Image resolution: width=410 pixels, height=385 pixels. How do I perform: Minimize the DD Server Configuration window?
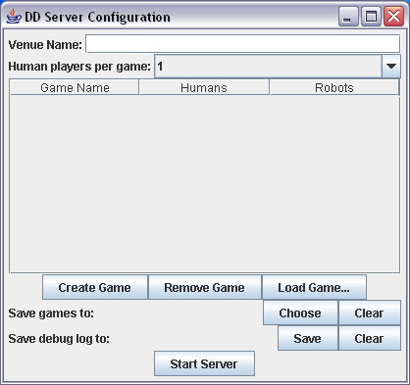click(348, 17)
